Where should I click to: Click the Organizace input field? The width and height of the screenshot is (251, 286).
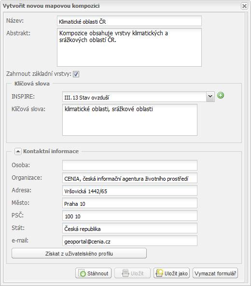pos(130,178)
